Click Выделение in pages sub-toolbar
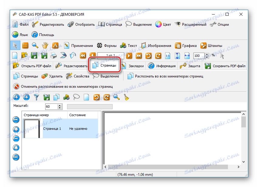The width and height of the screenshot is (258, 187). 106,76
